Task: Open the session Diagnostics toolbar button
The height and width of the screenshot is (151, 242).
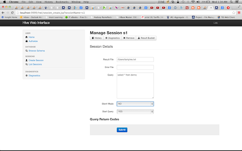Action: click(112, 38)
